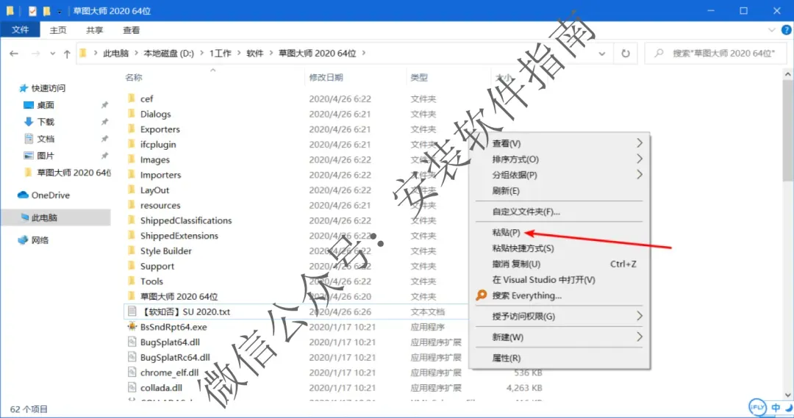The height and width of the screenshot is (418, 794).
Task: Click the search box for 草图大师 2020 64位
Action: click(716, 53)
